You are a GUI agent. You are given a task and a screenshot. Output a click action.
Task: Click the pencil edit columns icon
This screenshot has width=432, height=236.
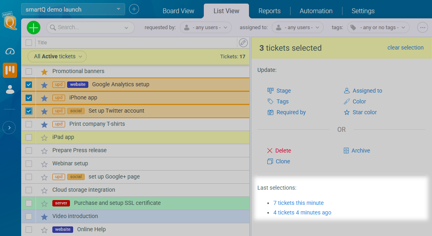point(243,43)
